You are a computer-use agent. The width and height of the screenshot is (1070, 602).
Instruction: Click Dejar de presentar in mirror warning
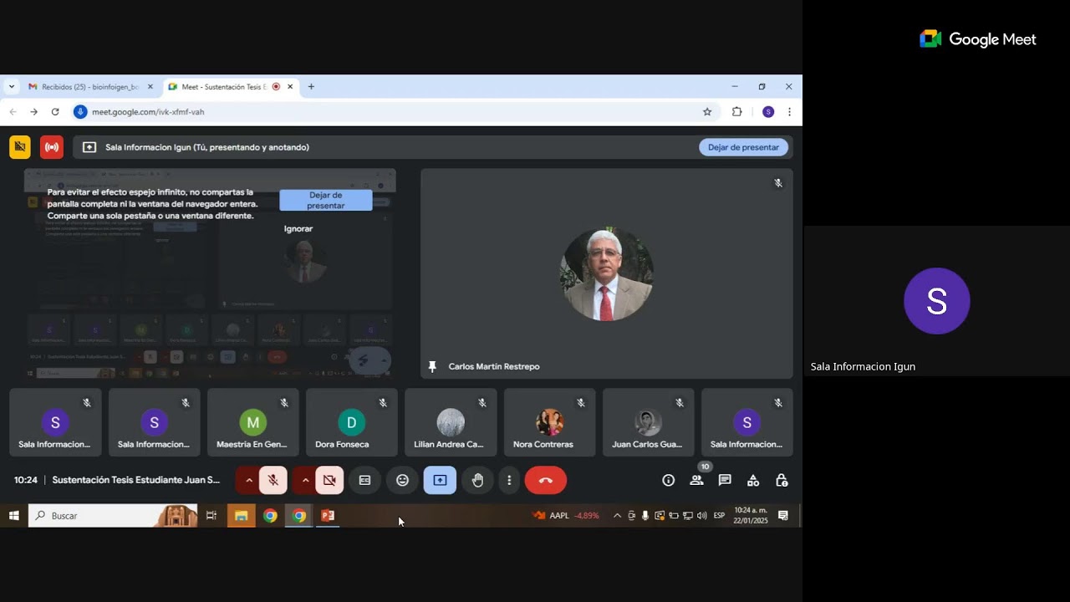pyautogui.click(x=325, y=200)
